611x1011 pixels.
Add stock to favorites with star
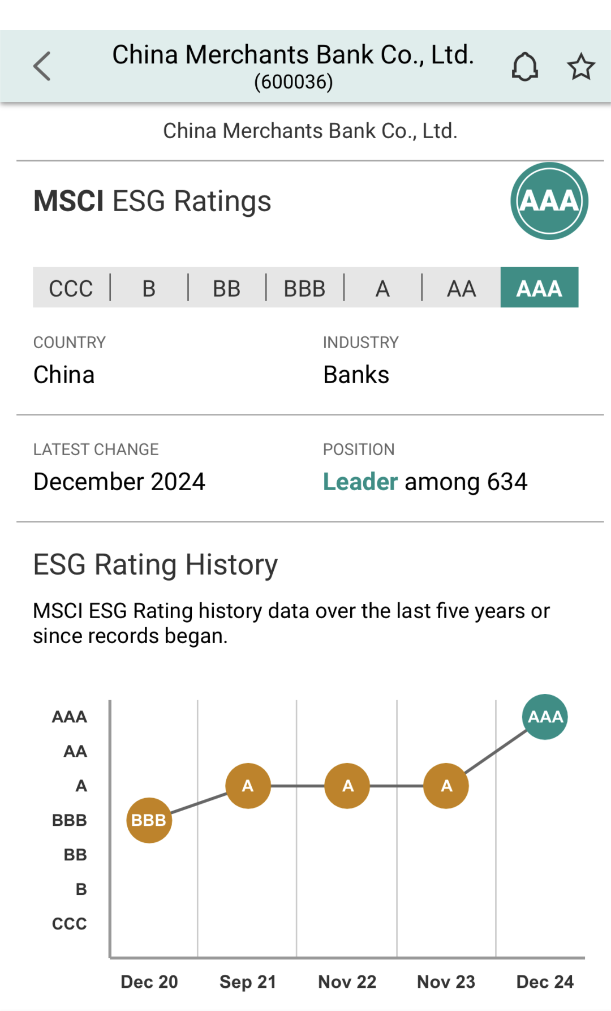pos(581,67)
